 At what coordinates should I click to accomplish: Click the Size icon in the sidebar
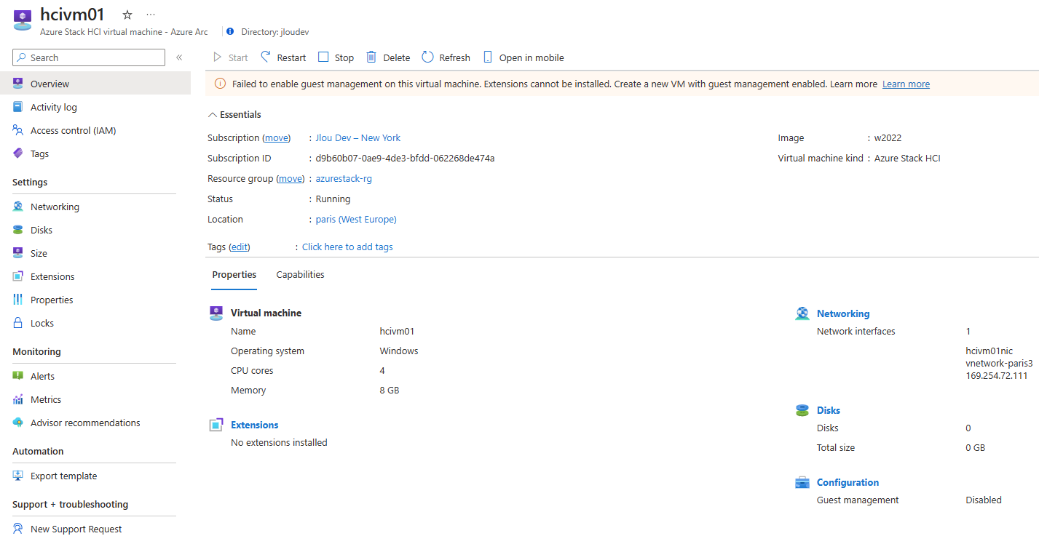(18, 254)
